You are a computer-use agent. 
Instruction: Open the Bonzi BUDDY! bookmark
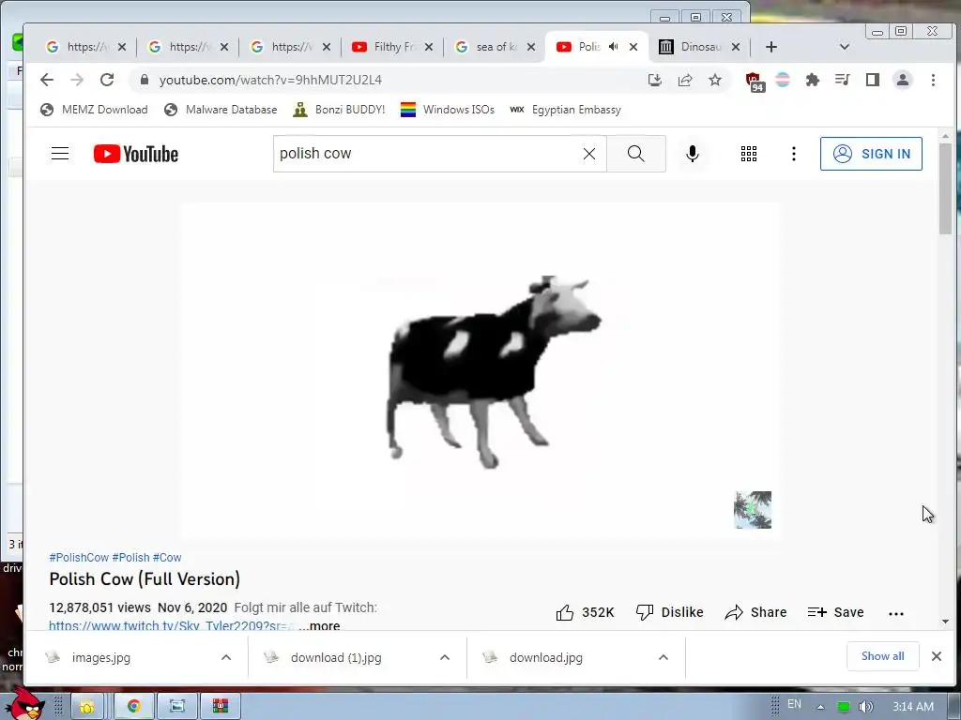[339, 110]
